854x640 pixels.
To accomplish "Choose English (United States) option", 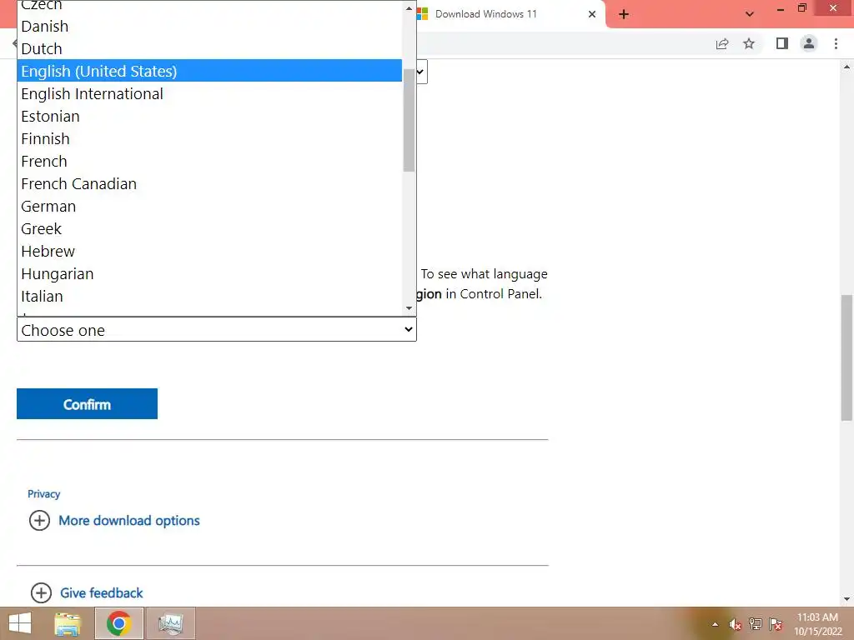I will (x=209, y=71).
